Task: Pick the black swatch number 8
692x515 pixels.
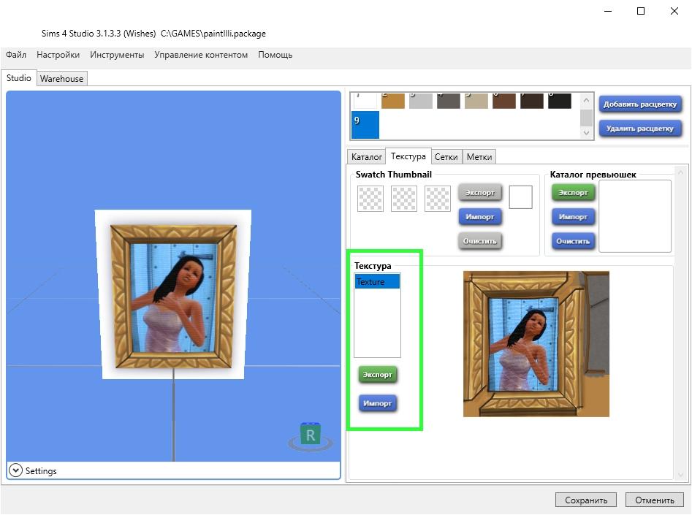Action: 559,101
